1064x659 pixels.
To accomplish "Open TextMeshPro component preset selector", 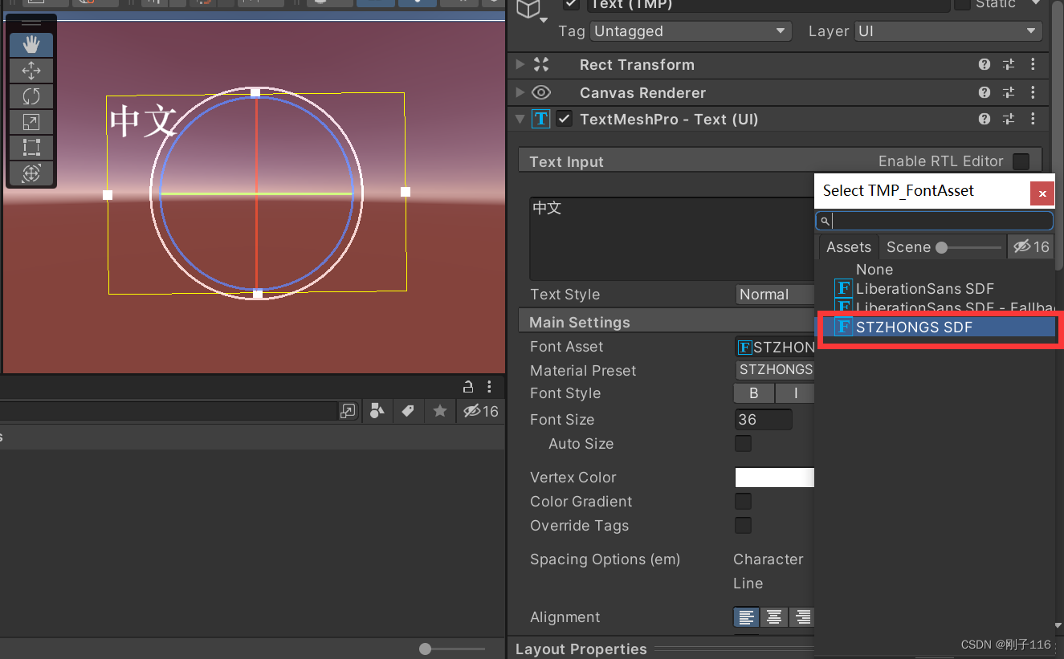I will (1009, 120).
